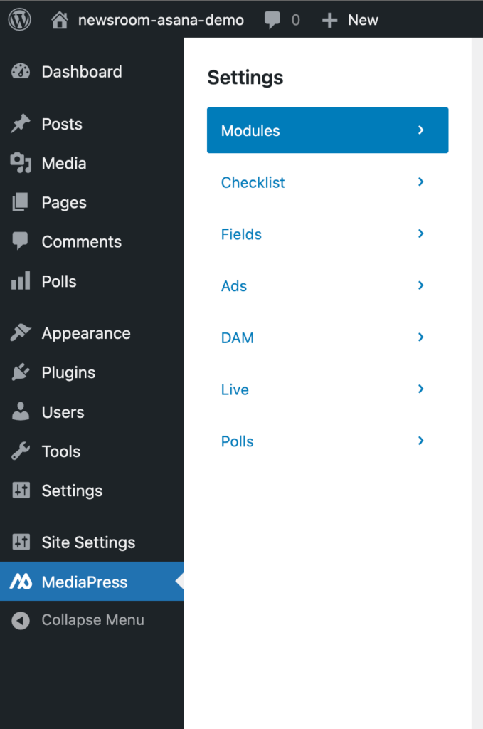This screenshot has height=729, width=483.
Task: Expand the Fields settings chevron
Action: tap(421, 234)
